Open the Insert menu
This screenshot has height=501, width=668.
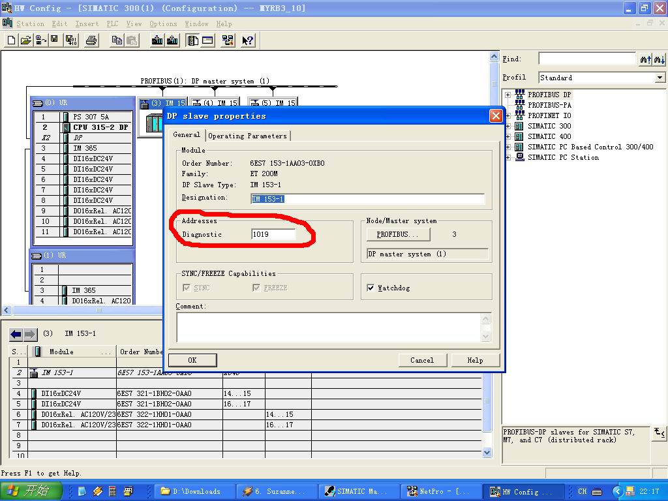[x=87, y=24]
